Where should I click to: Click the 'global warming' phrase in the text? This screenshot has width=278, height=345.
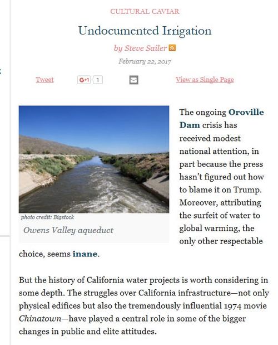210,229
